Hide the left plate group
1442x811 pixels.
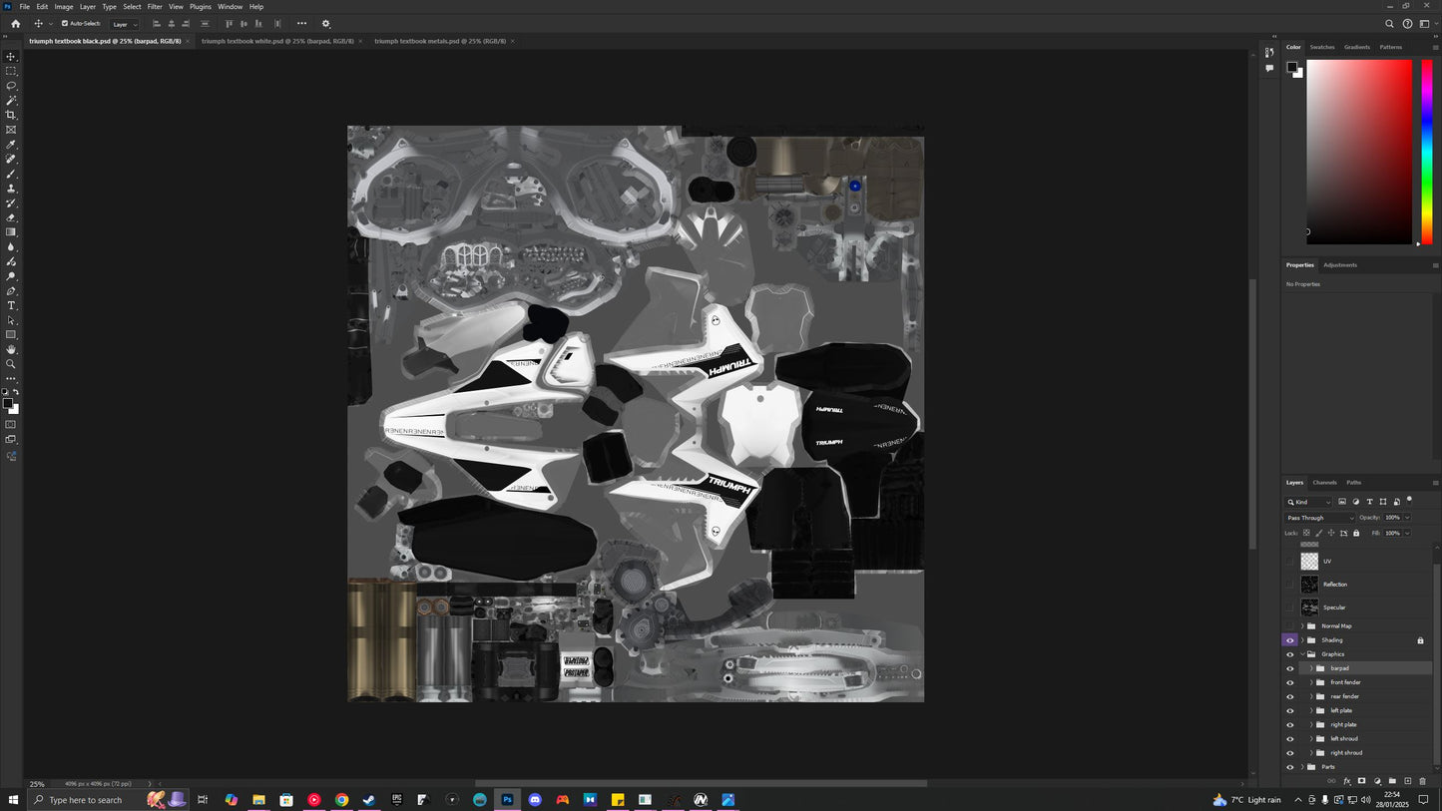[1289, 710]
